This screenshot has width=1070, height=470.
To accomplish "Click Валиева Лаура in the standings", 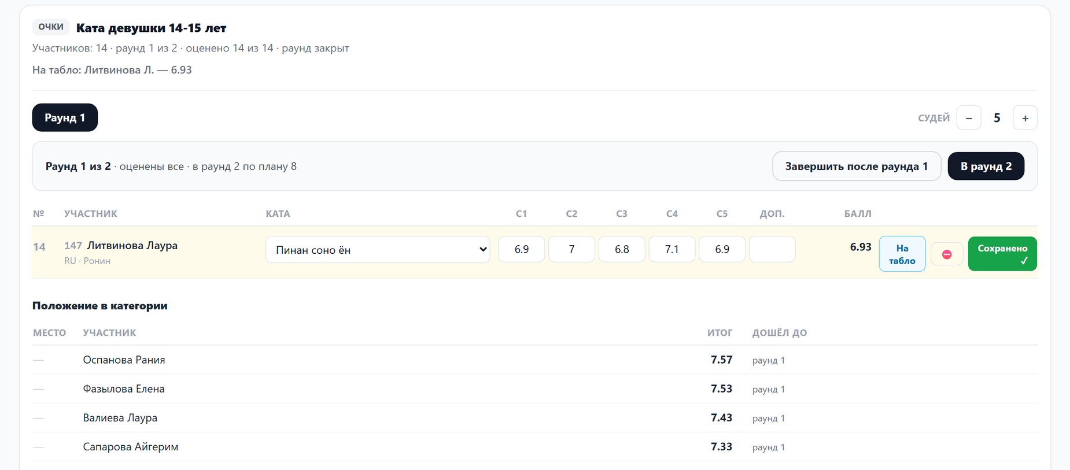I will coord(120,418).
